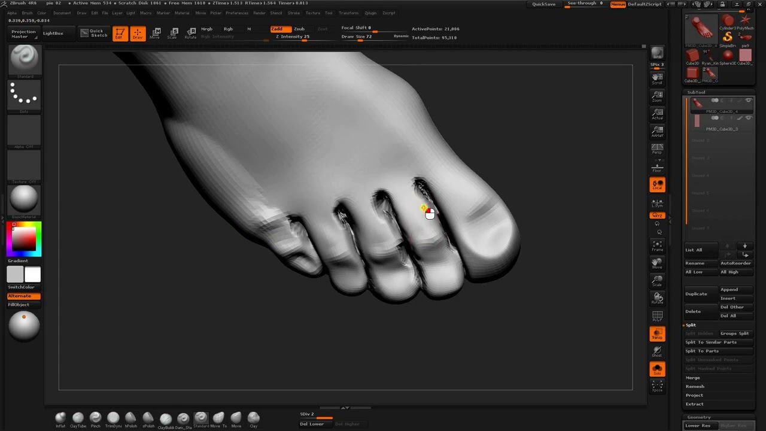Click the Frame view icon
Screen dimensions: 766x431
click(657, 245)
